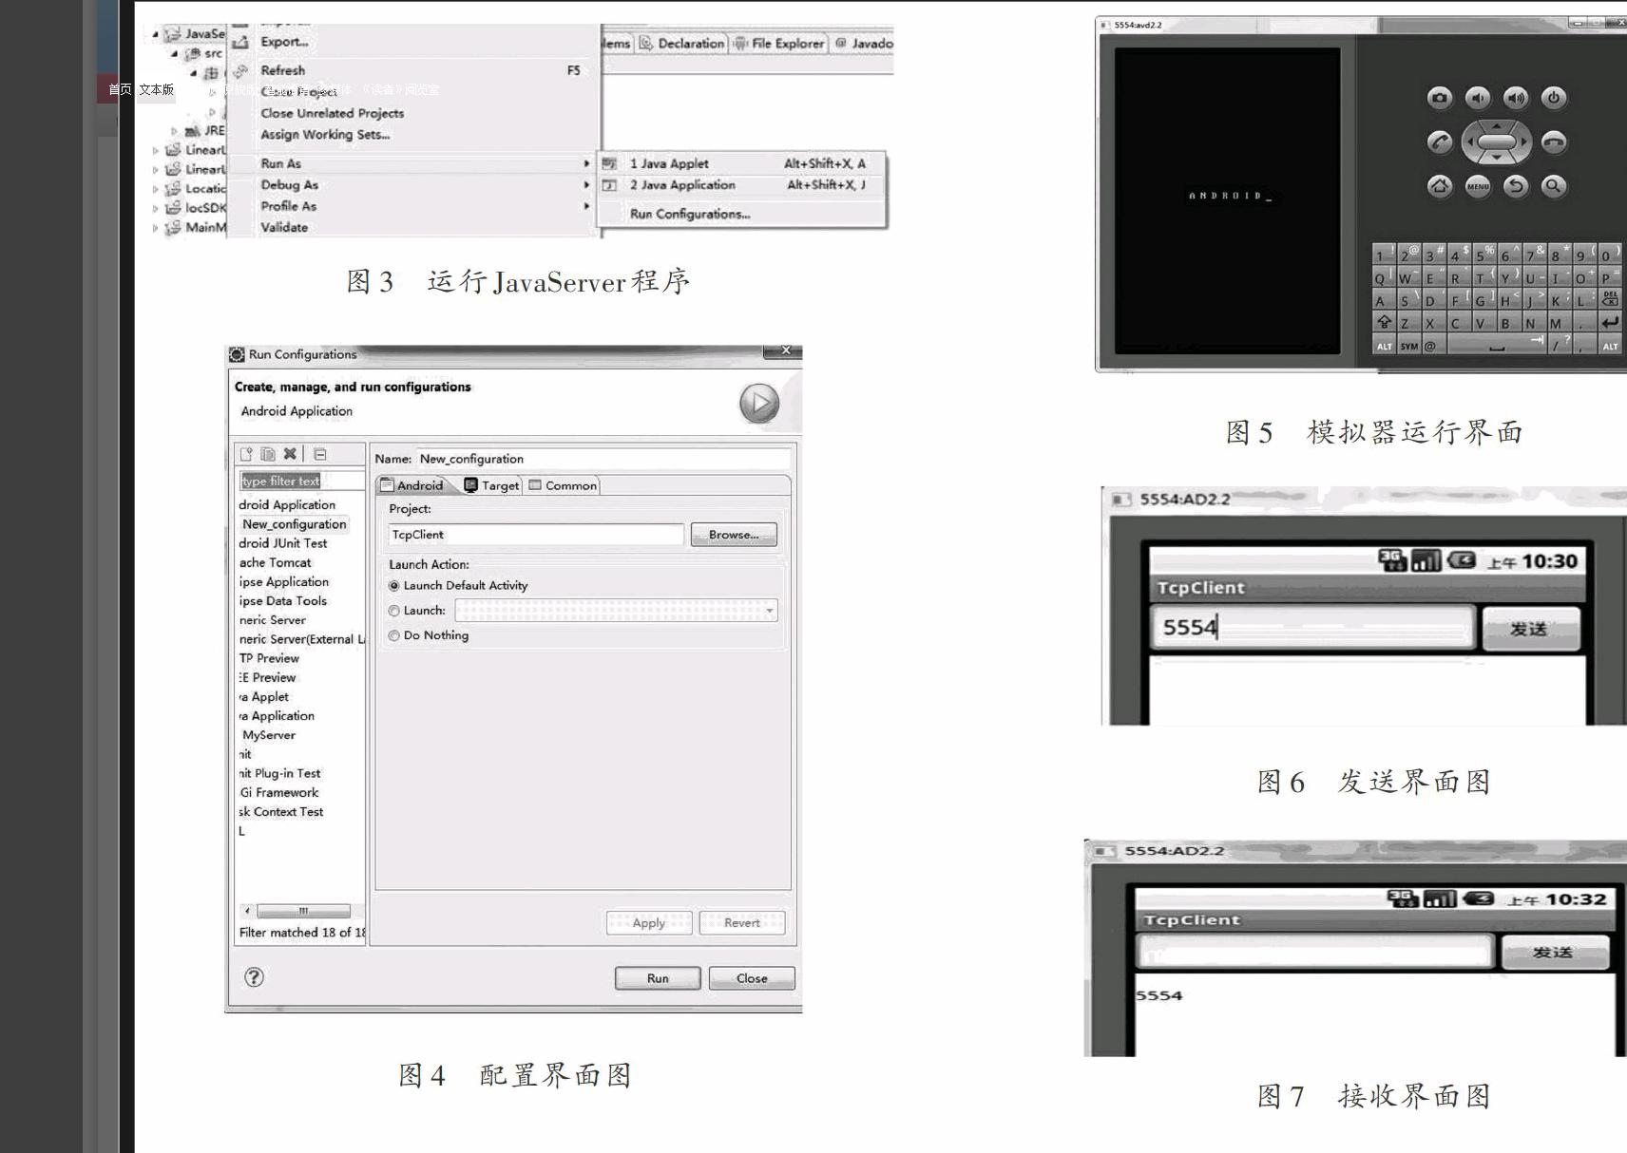Choose 2 Java Application from submenu
The image size is (1627, 1153).
(742, 185)
